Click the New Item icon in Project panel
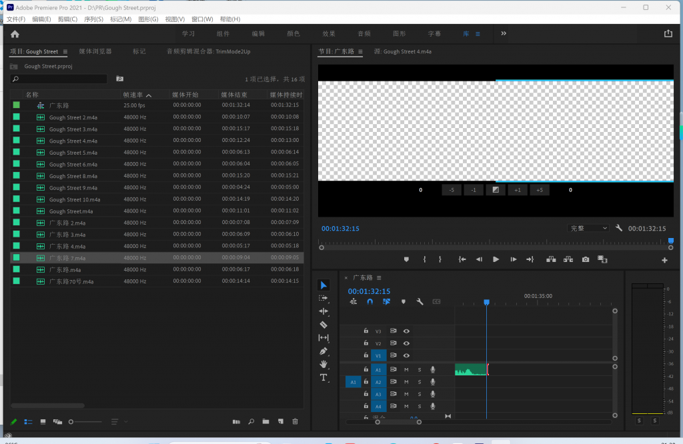Image resolution: width=683 pixels, height=444 pixels. [x=281, y=421]
